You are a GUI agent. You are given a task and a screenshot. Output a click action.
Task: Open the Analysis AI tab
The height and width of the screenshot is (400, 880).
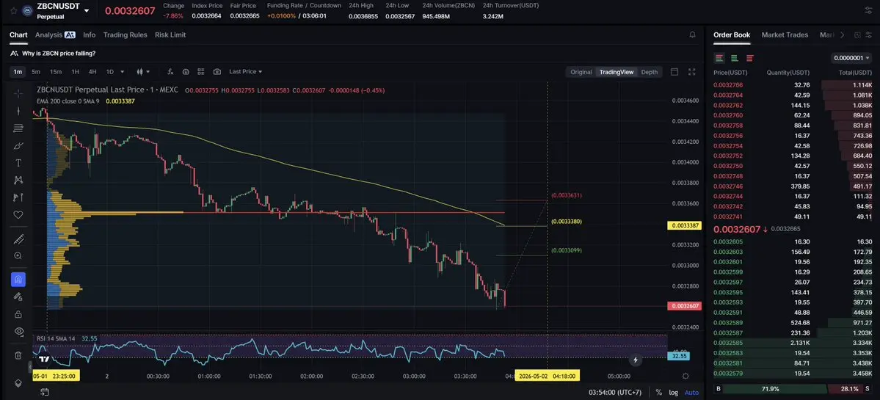pos(55,34)
